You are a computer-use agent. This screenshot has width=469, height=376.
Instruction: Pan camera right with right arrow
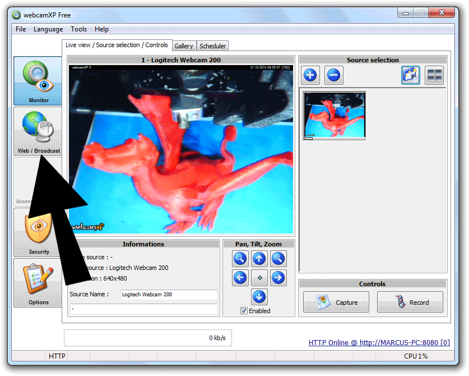(278, 278)
